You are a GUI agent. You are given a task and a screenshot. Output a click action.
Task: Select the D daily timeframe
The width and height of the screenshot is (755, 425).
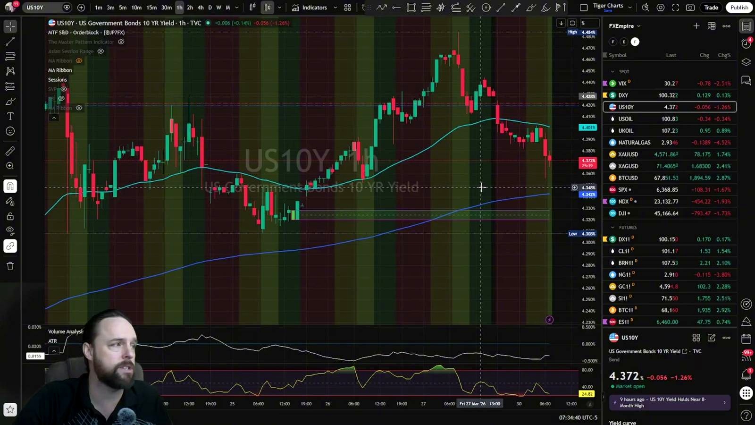(210, 8)
